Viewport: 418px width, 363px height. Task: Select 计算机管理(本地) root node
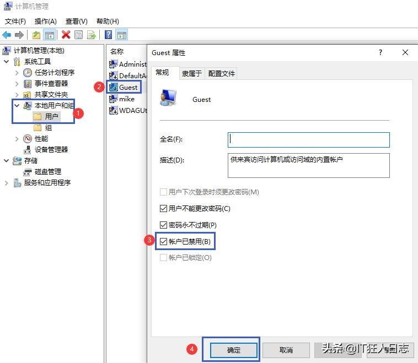click(x=39, y=50)
